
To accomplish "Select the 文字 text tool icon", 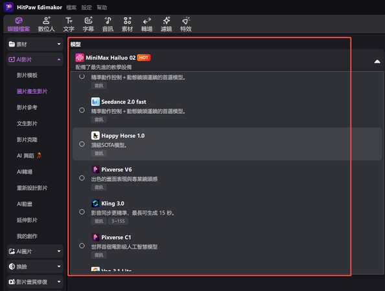I will 69,21.
